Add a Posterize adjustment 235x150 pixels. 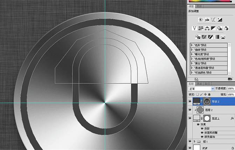tap(204, 37)
